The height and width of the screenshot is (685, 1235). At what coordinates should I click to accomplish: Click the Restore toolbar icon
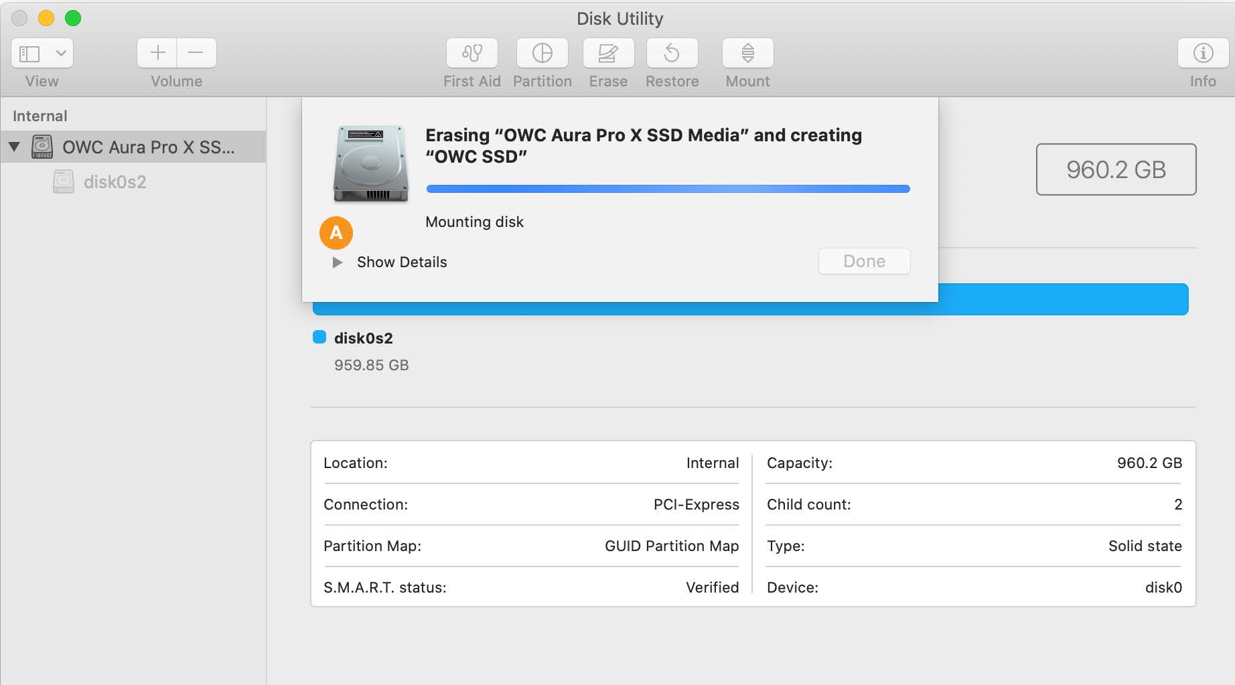coord(672,53)
